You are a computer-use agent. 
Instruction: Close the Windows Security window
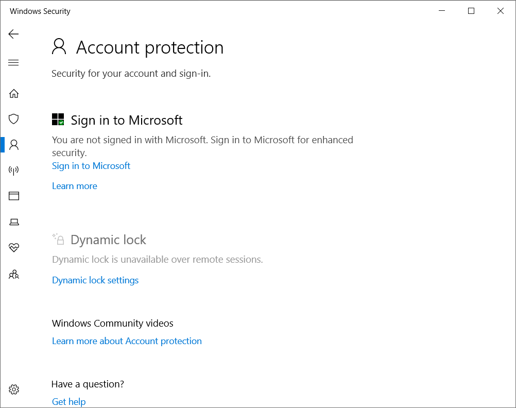[501, 11]
